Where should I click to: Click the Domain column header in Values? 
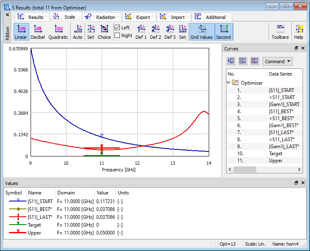pyautogui.click(x=75, y=193)
